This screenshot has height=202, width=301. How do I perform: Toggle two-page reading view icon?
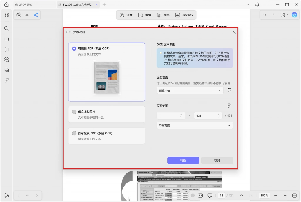[200, 196]
